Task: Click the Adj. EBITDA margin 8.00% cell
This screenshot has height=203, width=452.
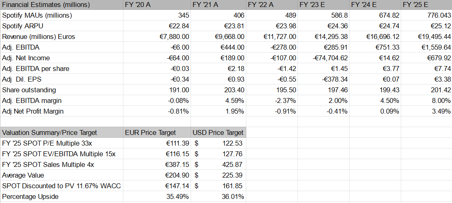Action: click(x=426, y=100)
